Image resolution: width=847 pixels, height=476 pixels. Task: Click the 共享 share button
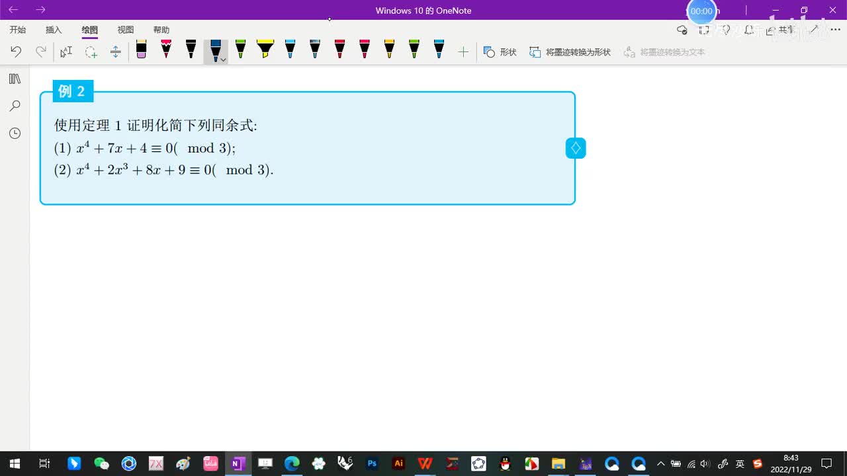tap(780, 30)
